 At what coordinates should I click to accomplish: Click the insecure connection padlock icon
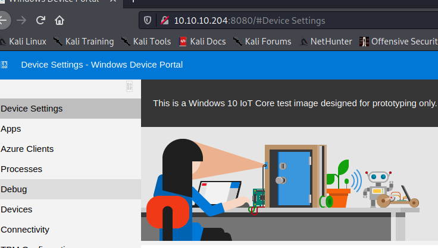(x=164, y=21)
